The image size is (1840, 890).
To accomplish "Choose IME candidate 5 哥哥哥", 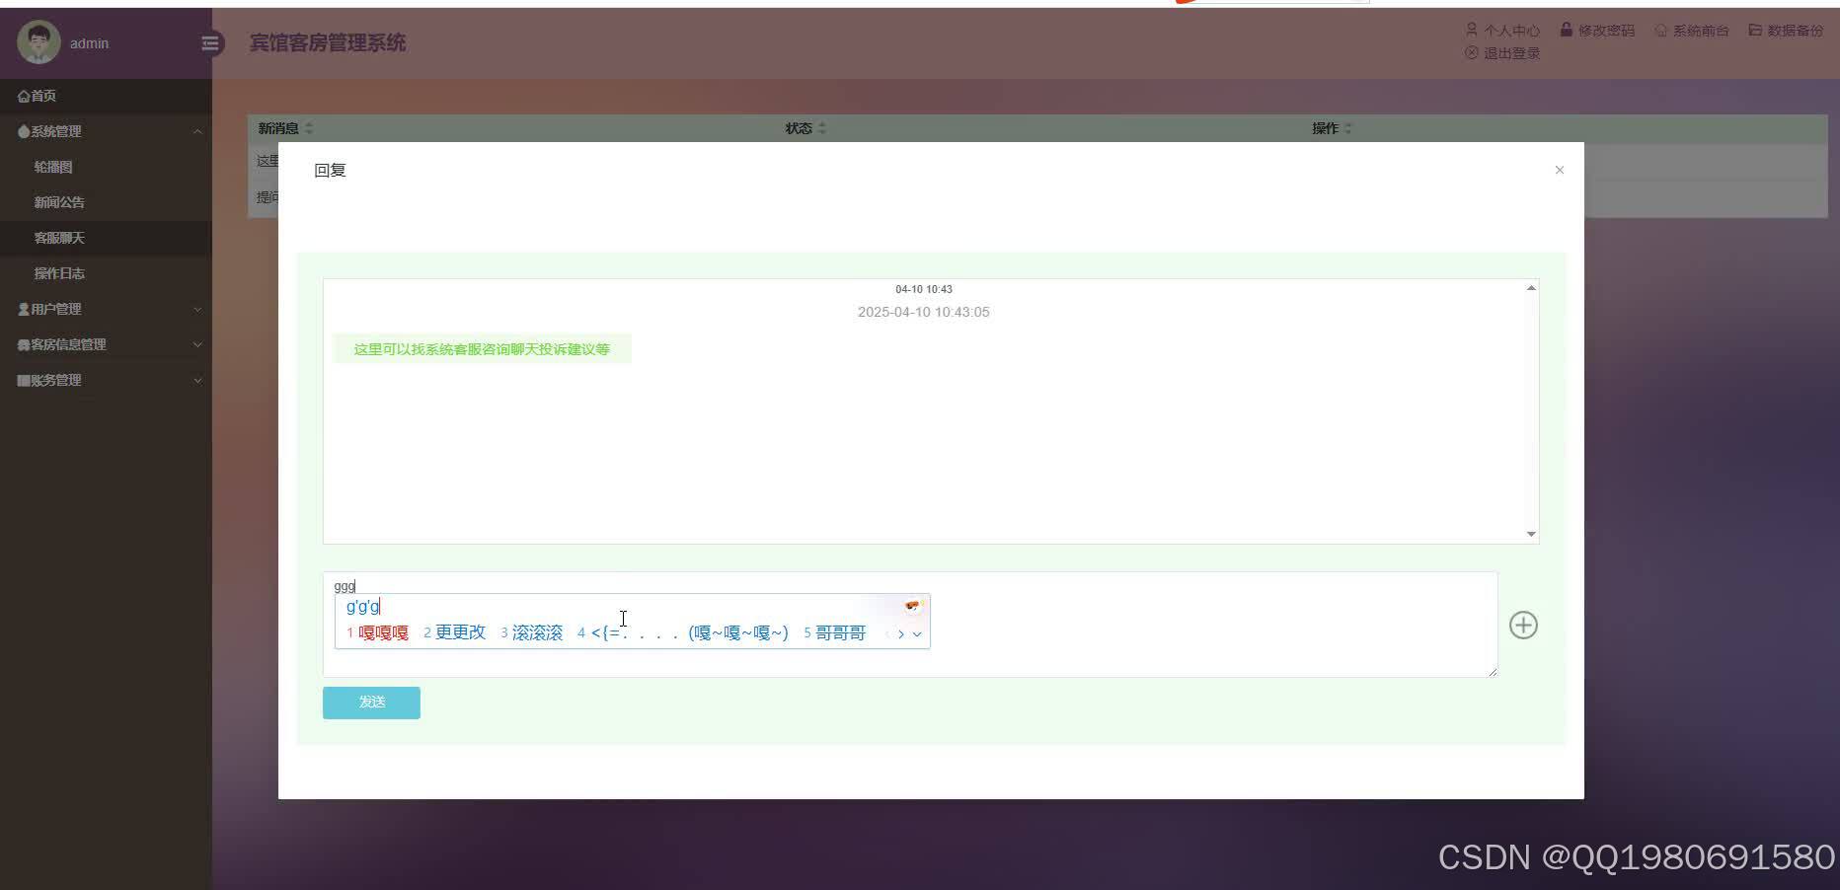I will tap(835, 632).
